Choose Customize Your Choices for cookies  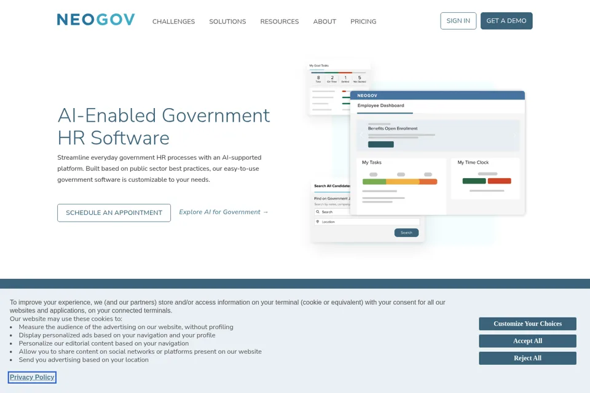527,324
